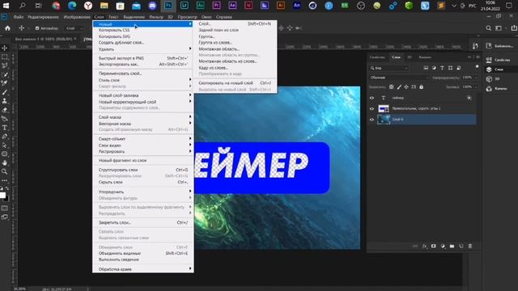Screen dimensions: 518x291
Task: Select the Zoom magnifier tool
Action: pos(5,171)
